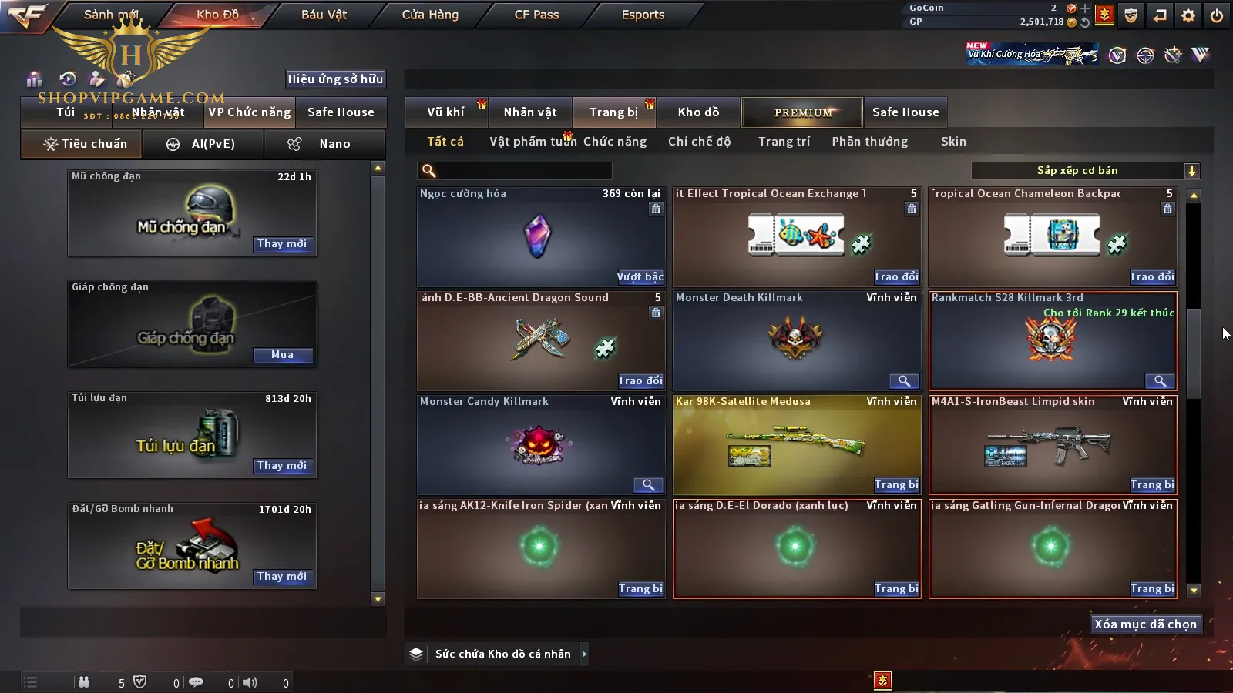This screenshot has height=693, width=1233.
Task: Click the inventory search field
Action: coord(515,171)
